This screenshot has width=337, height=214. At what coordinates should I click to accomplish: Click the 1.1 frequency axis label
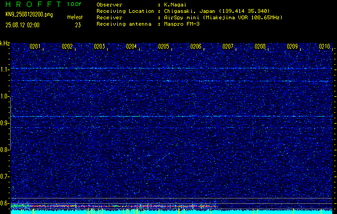coord(4,70)
